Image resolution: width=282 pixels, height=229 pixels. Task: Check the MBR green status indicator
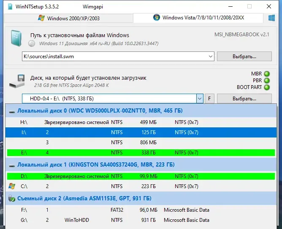click(x=267, y=74)
